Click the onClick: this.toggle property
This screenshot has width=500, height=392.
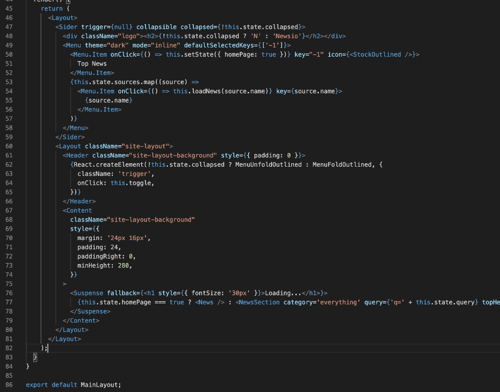(116, 182)
